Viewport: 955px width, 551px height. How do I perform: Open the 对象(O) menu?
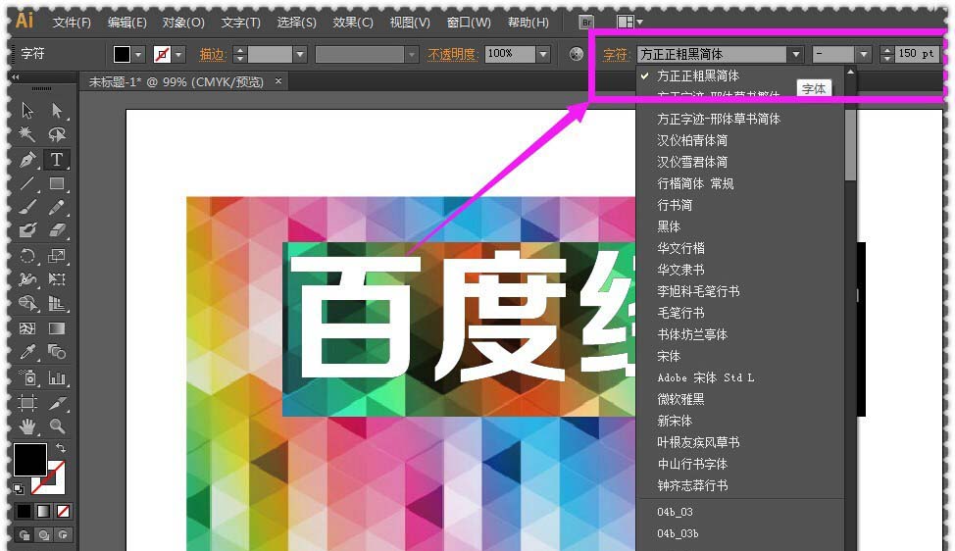tap(183, 23)
